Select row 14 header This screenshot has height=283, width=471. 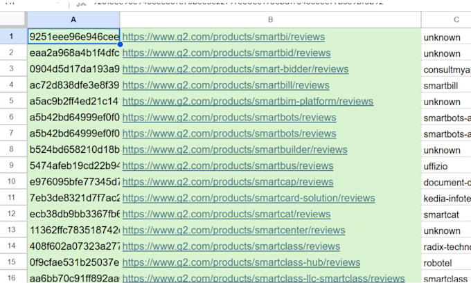[13, 246]
